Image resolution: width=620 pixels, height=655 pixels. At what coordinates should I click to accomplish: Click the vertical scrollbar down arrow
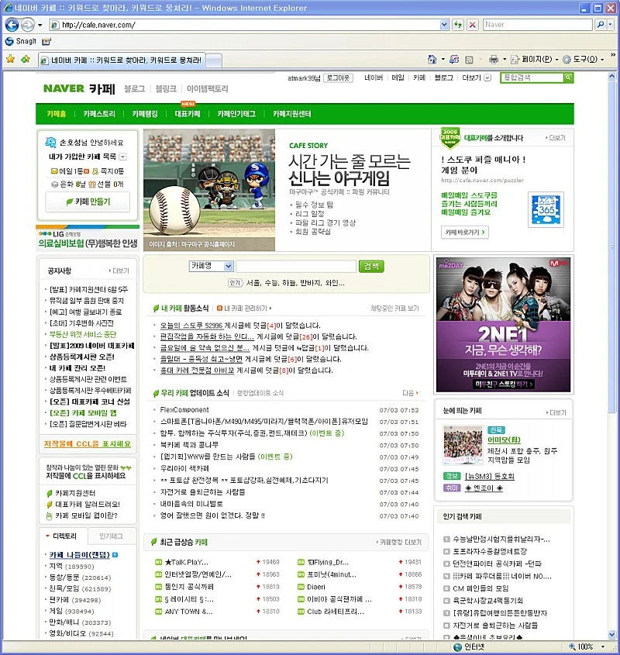pos(612,635)
